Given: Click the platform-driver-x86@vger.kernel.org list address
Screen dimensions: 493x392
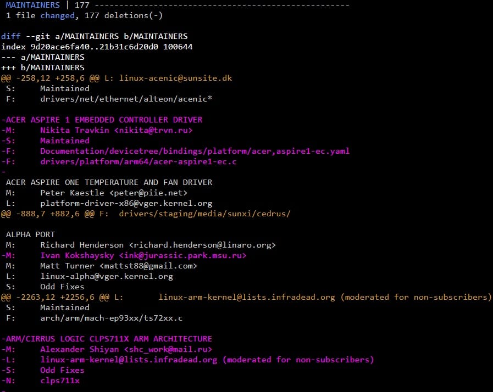Looking at the screenshot, I should [x=126, y=203].
